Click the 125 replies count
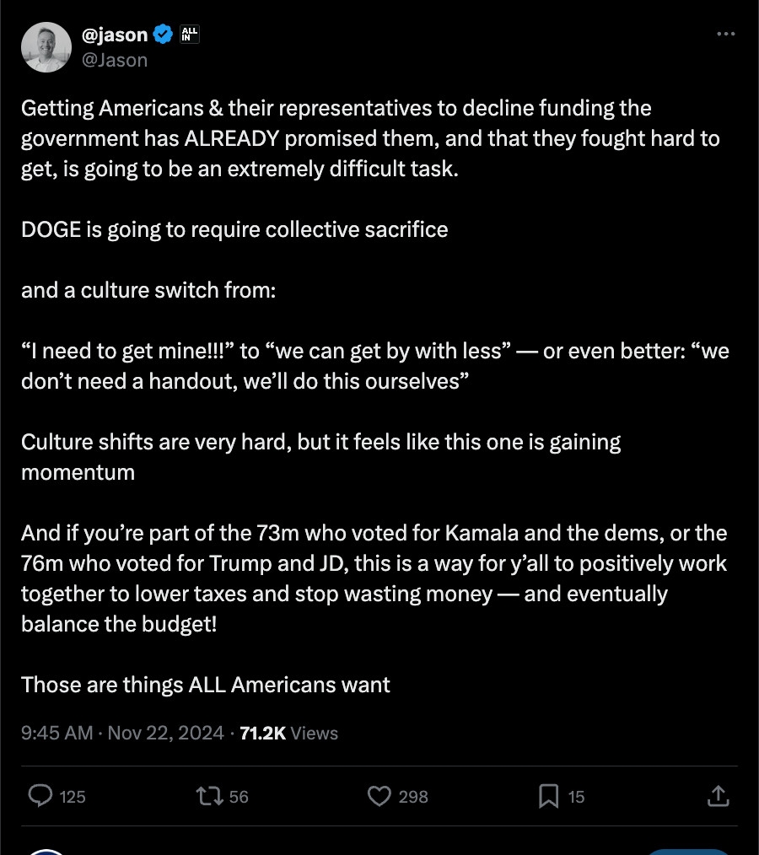 tap(73, 797)
